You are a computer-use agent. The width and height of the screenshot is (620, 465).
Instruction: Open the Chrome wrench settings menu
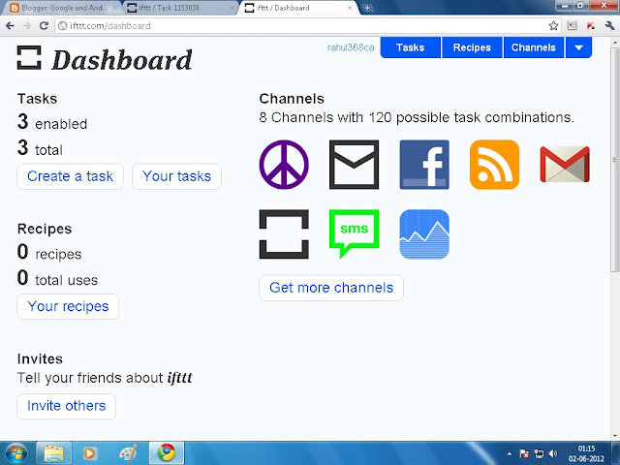[609, 26]
